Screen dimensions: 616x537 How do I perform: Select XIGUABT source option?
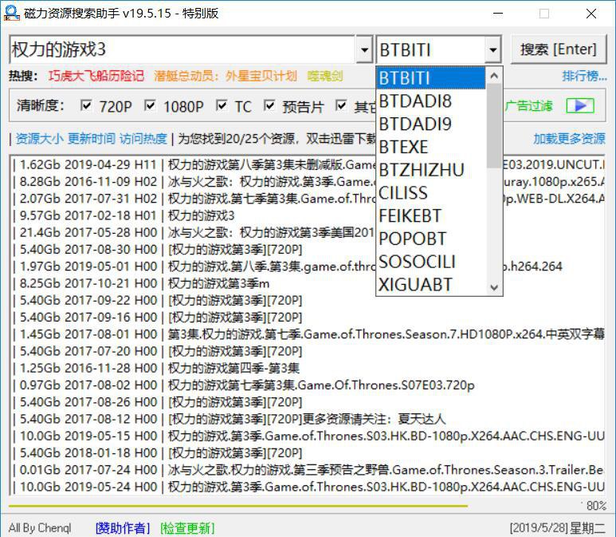pyautogui.click(x=431, y=284)
